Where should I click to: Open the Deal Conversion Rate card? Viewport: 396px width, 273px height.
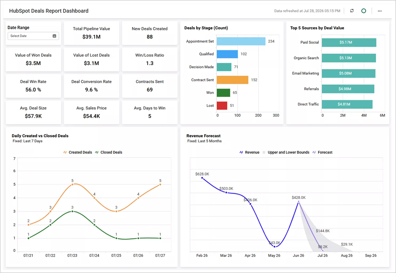tap(92, 86)
